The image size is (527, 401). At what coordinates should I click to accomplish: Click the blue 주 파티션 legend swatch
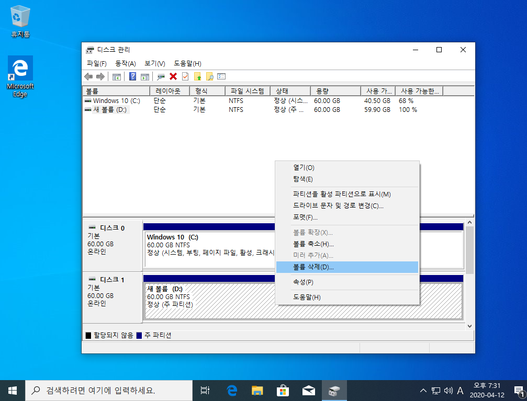(x=139, y=336)
